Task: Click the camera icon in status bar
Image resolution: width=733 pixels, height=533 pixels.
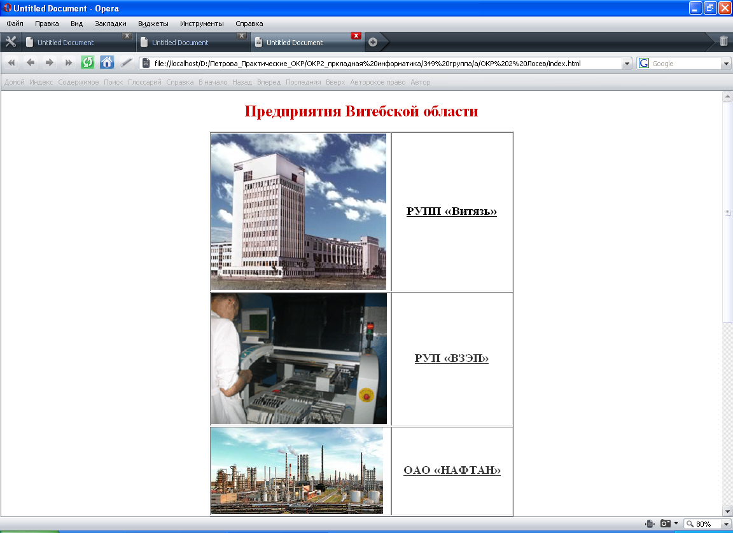Action: [665, 523]
